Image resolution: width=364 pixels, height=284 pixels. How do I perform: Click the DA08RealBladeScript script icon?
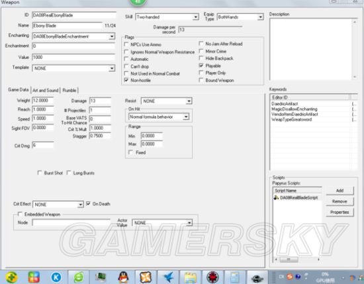(x=276, y=198)
